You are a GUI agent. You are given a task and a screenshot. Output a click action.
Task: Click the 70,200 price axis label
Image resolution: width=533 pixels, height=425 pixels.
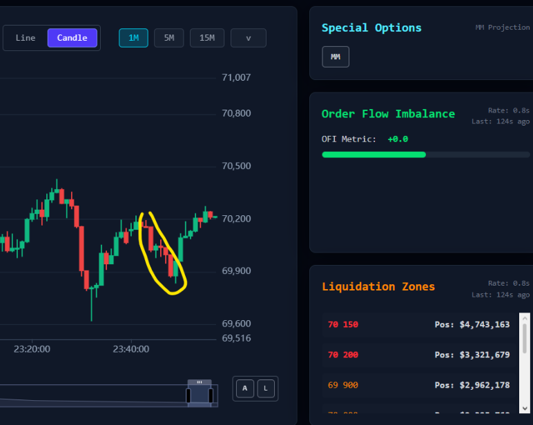[236, 219]
